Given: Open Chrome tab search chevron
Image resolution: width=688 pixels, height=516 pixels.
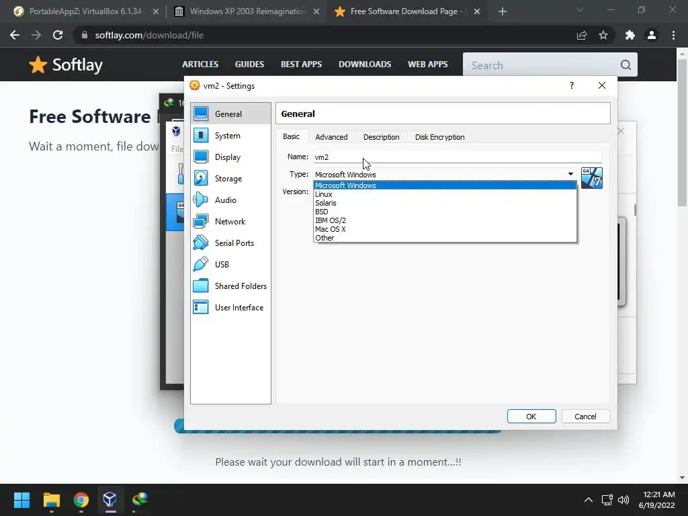Looking at the screenshot, I should 580,10.
